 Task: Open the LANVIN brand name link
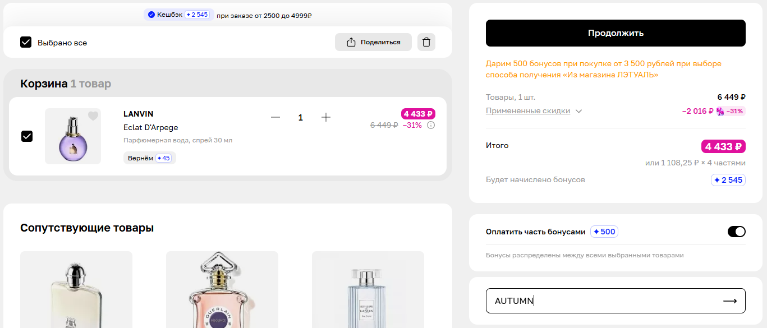pos(138,114)
